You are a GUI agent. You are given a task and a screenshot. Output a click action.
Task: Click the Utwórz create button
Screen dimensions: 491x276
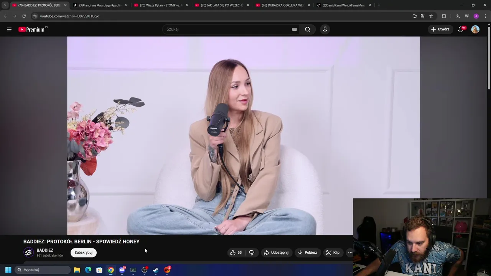tap(440, 29)
